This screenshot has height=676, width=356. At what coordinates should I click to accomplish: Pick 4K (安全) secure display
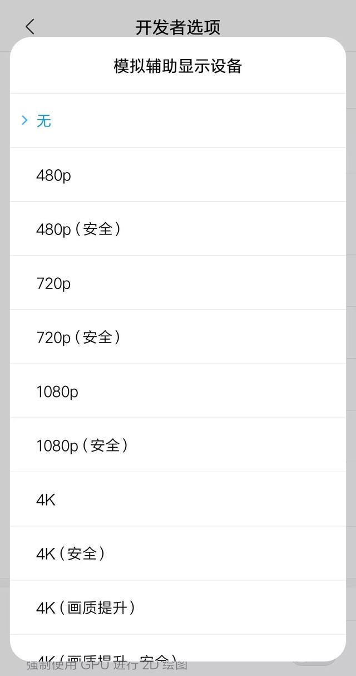point(70,553)
